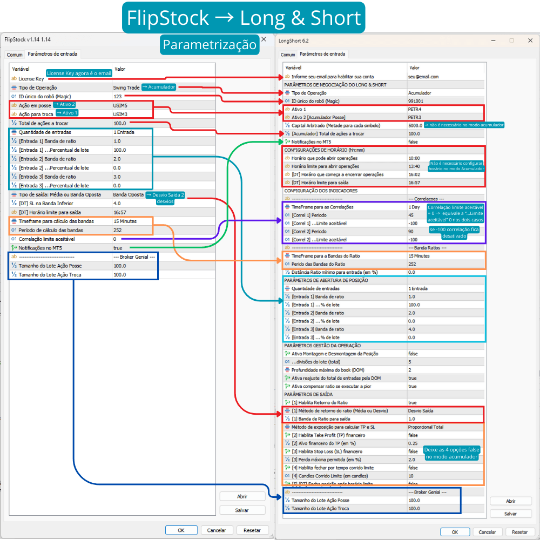Viewport: 540px width, 540px height.
Task: Switch to Comum tab in LongShort window
Action: tap(288, 55)
